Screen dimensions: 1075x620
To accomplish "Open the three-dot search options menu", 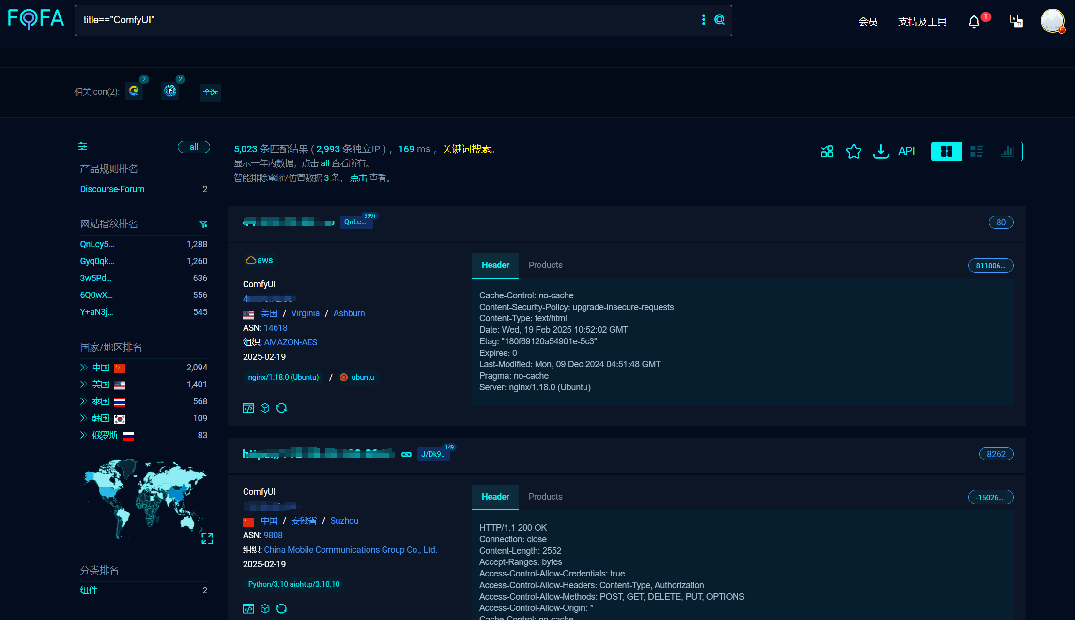I will point(703,20).
